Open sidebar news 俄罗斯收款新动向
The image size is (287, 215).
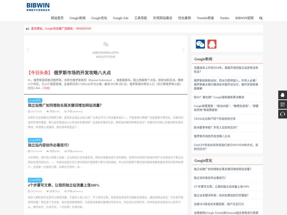[226, 84]
